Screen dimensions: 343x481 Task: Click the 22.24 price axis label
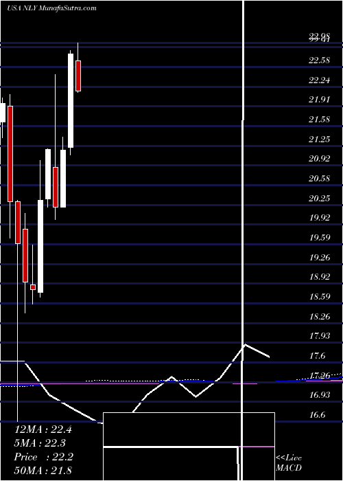[x=320, y=80]
